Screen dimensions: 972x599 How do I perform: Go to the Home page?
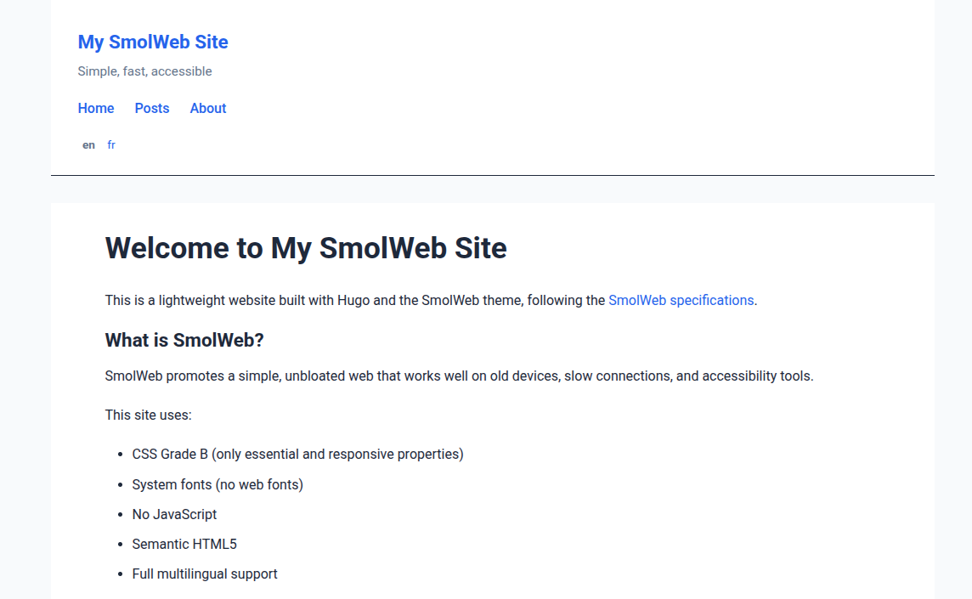96,108
